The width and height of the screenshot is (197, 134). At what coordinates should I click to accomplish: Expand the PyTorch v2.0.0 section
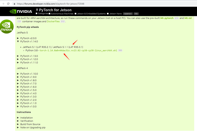(x=27, y=38)
